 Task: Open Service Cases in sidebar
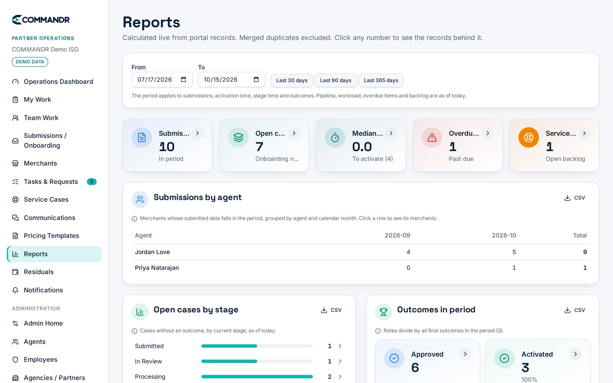click(54, 200)
